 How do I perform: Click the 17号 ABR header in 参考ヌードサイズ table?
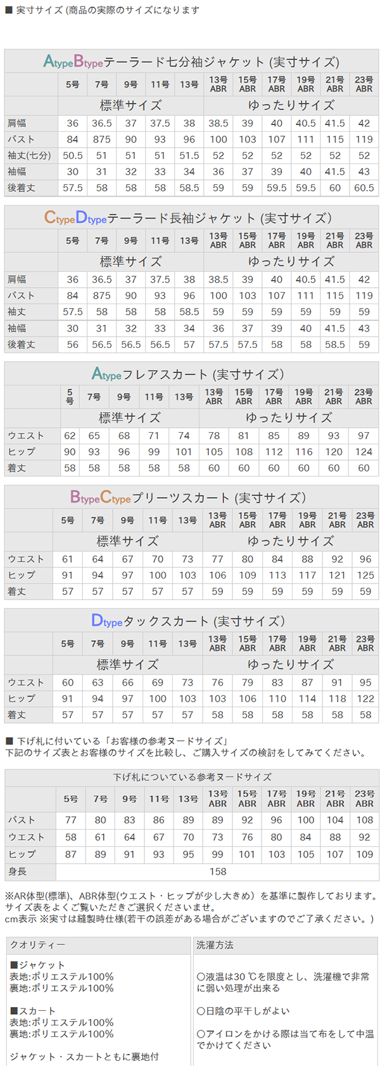277,799
